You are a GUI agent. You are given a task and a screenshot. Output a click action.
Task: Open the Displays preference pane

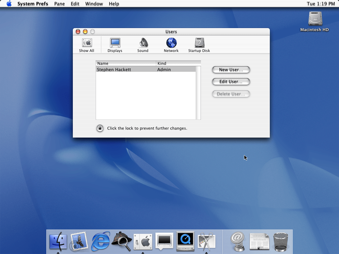coord(115,45)
